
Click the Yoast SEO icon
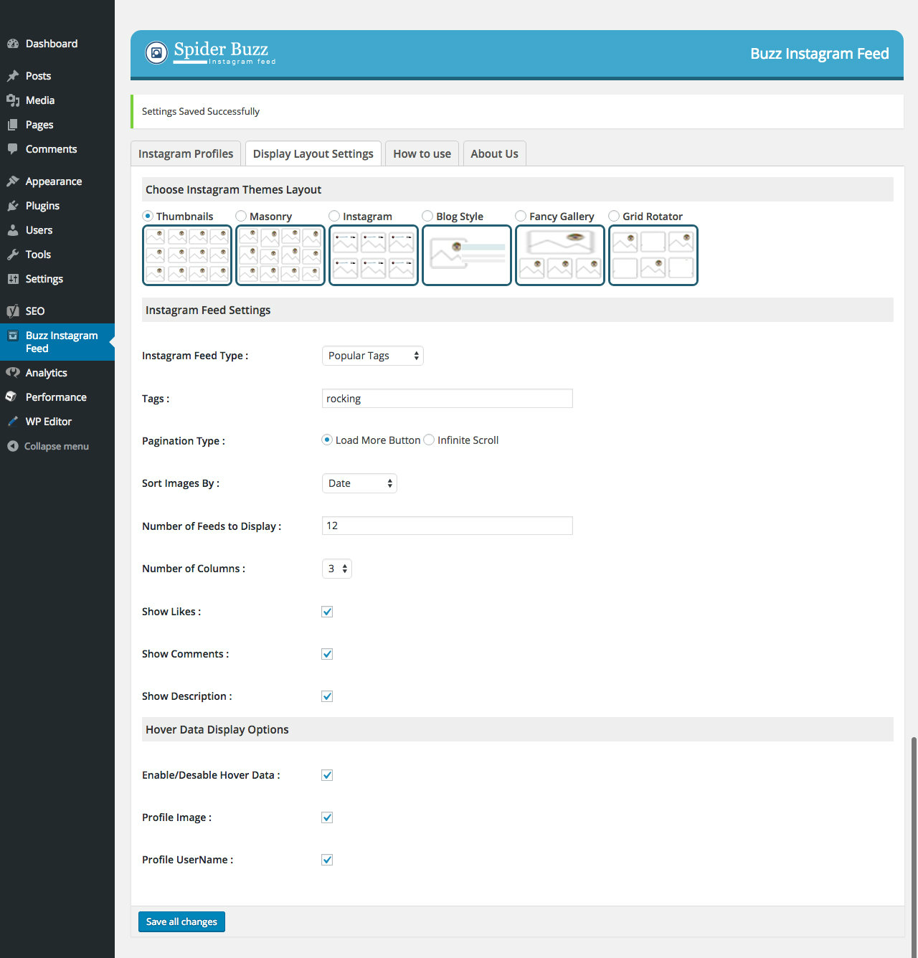point(12,311)
